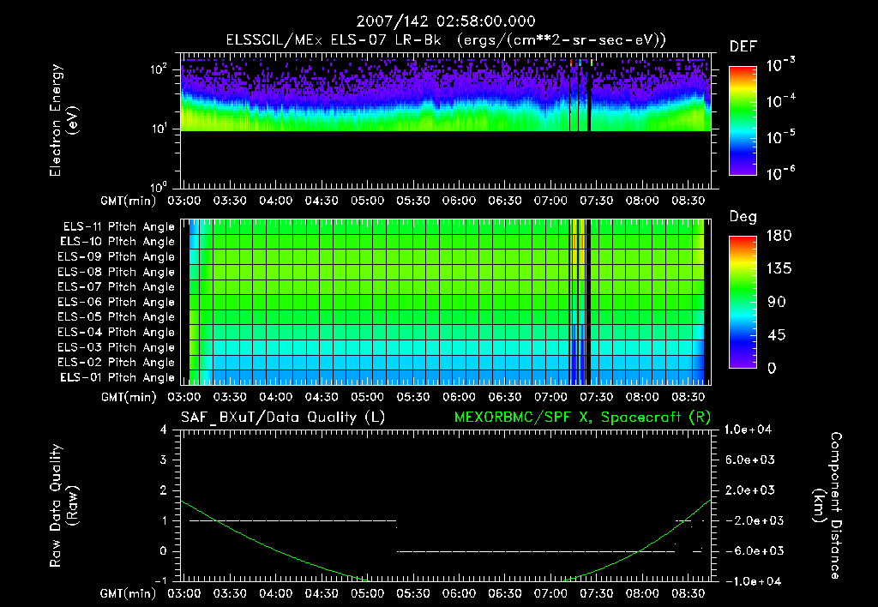Click the ELS-05 Pitch Angle row label
Viewport: 878px width, 607px height.
tap(117, 317)
